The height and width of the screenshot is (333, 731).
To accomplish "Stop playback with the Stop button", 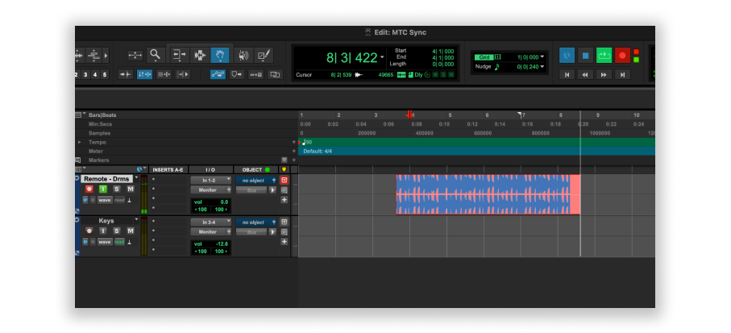I will pyautogui.click(x=586, y=56).
